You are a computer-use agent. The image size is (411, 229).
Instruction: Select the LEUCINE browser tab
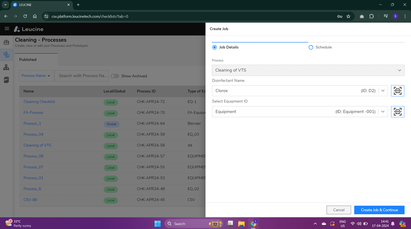point(42,5)
